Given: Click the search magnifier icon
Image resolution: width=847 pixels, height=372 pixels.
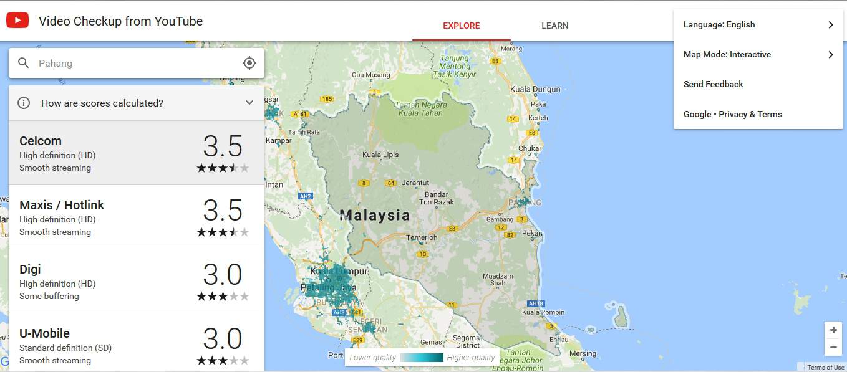Looking at the screenshot, I should [x=24, y=63].
